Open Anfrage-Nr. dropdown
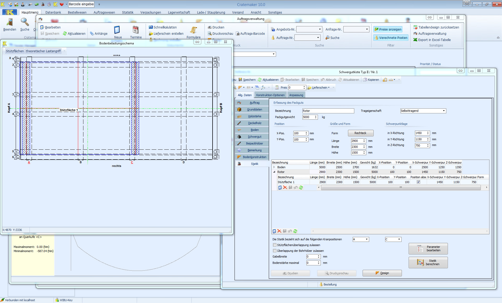This screenshot has height=303, width=502. pos(367,29)
